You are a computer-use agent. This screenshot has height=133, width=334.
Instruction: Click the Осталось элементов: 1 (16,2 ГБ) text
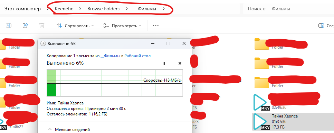77,114
